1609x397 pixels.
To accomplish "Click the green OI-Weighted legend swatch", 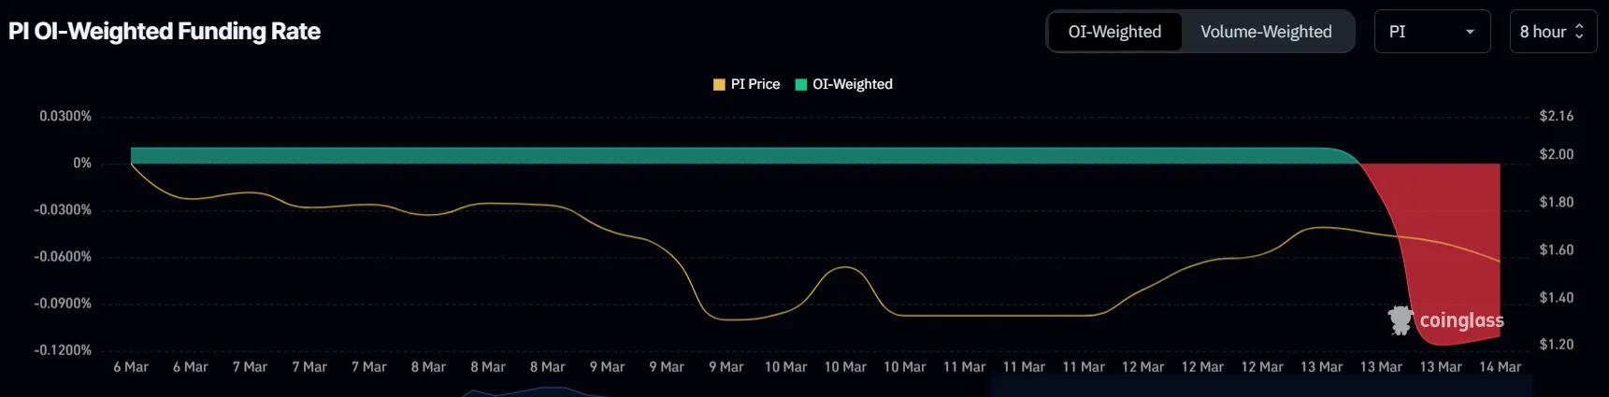I will click(x=800, y=84).
